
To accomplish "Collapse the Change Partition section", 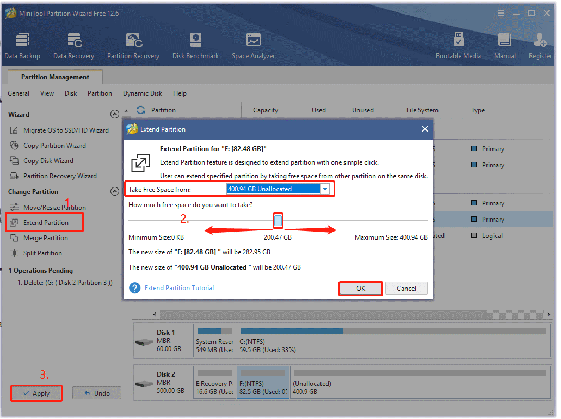I will (x=115, y=191).
